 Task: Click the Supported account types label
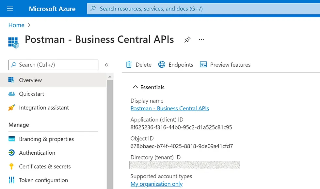(161, 176)
